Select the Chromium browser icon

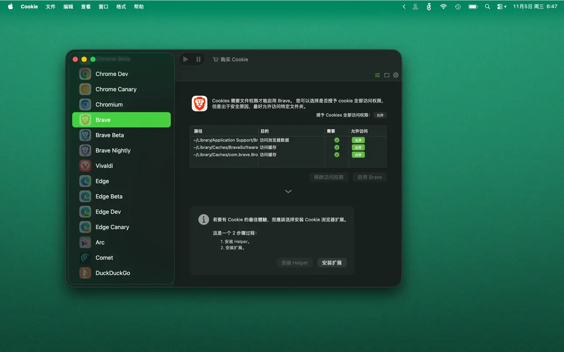coord(85,104)
